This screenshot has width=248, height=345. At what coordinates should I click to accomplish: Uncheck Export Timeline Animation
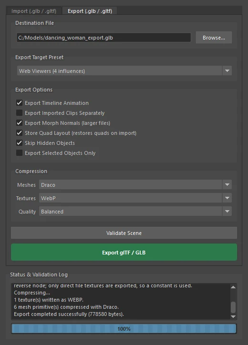pos(20,103)
